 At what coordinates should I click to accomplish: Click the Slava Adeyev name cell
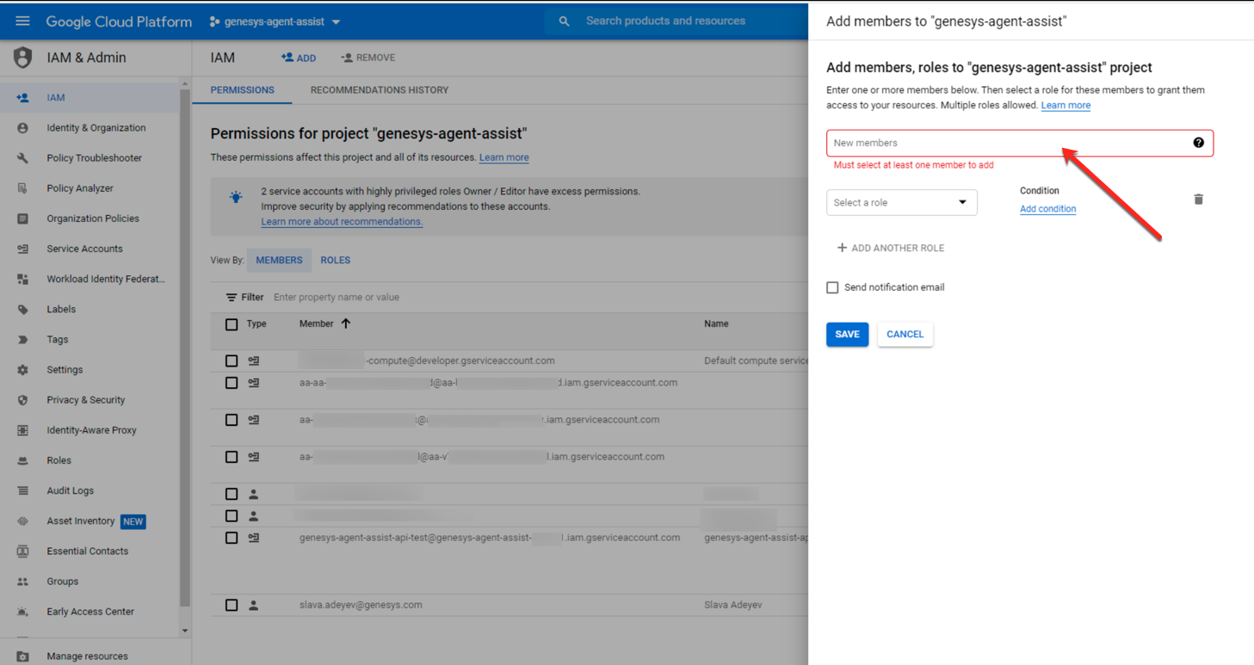(733, 605)
